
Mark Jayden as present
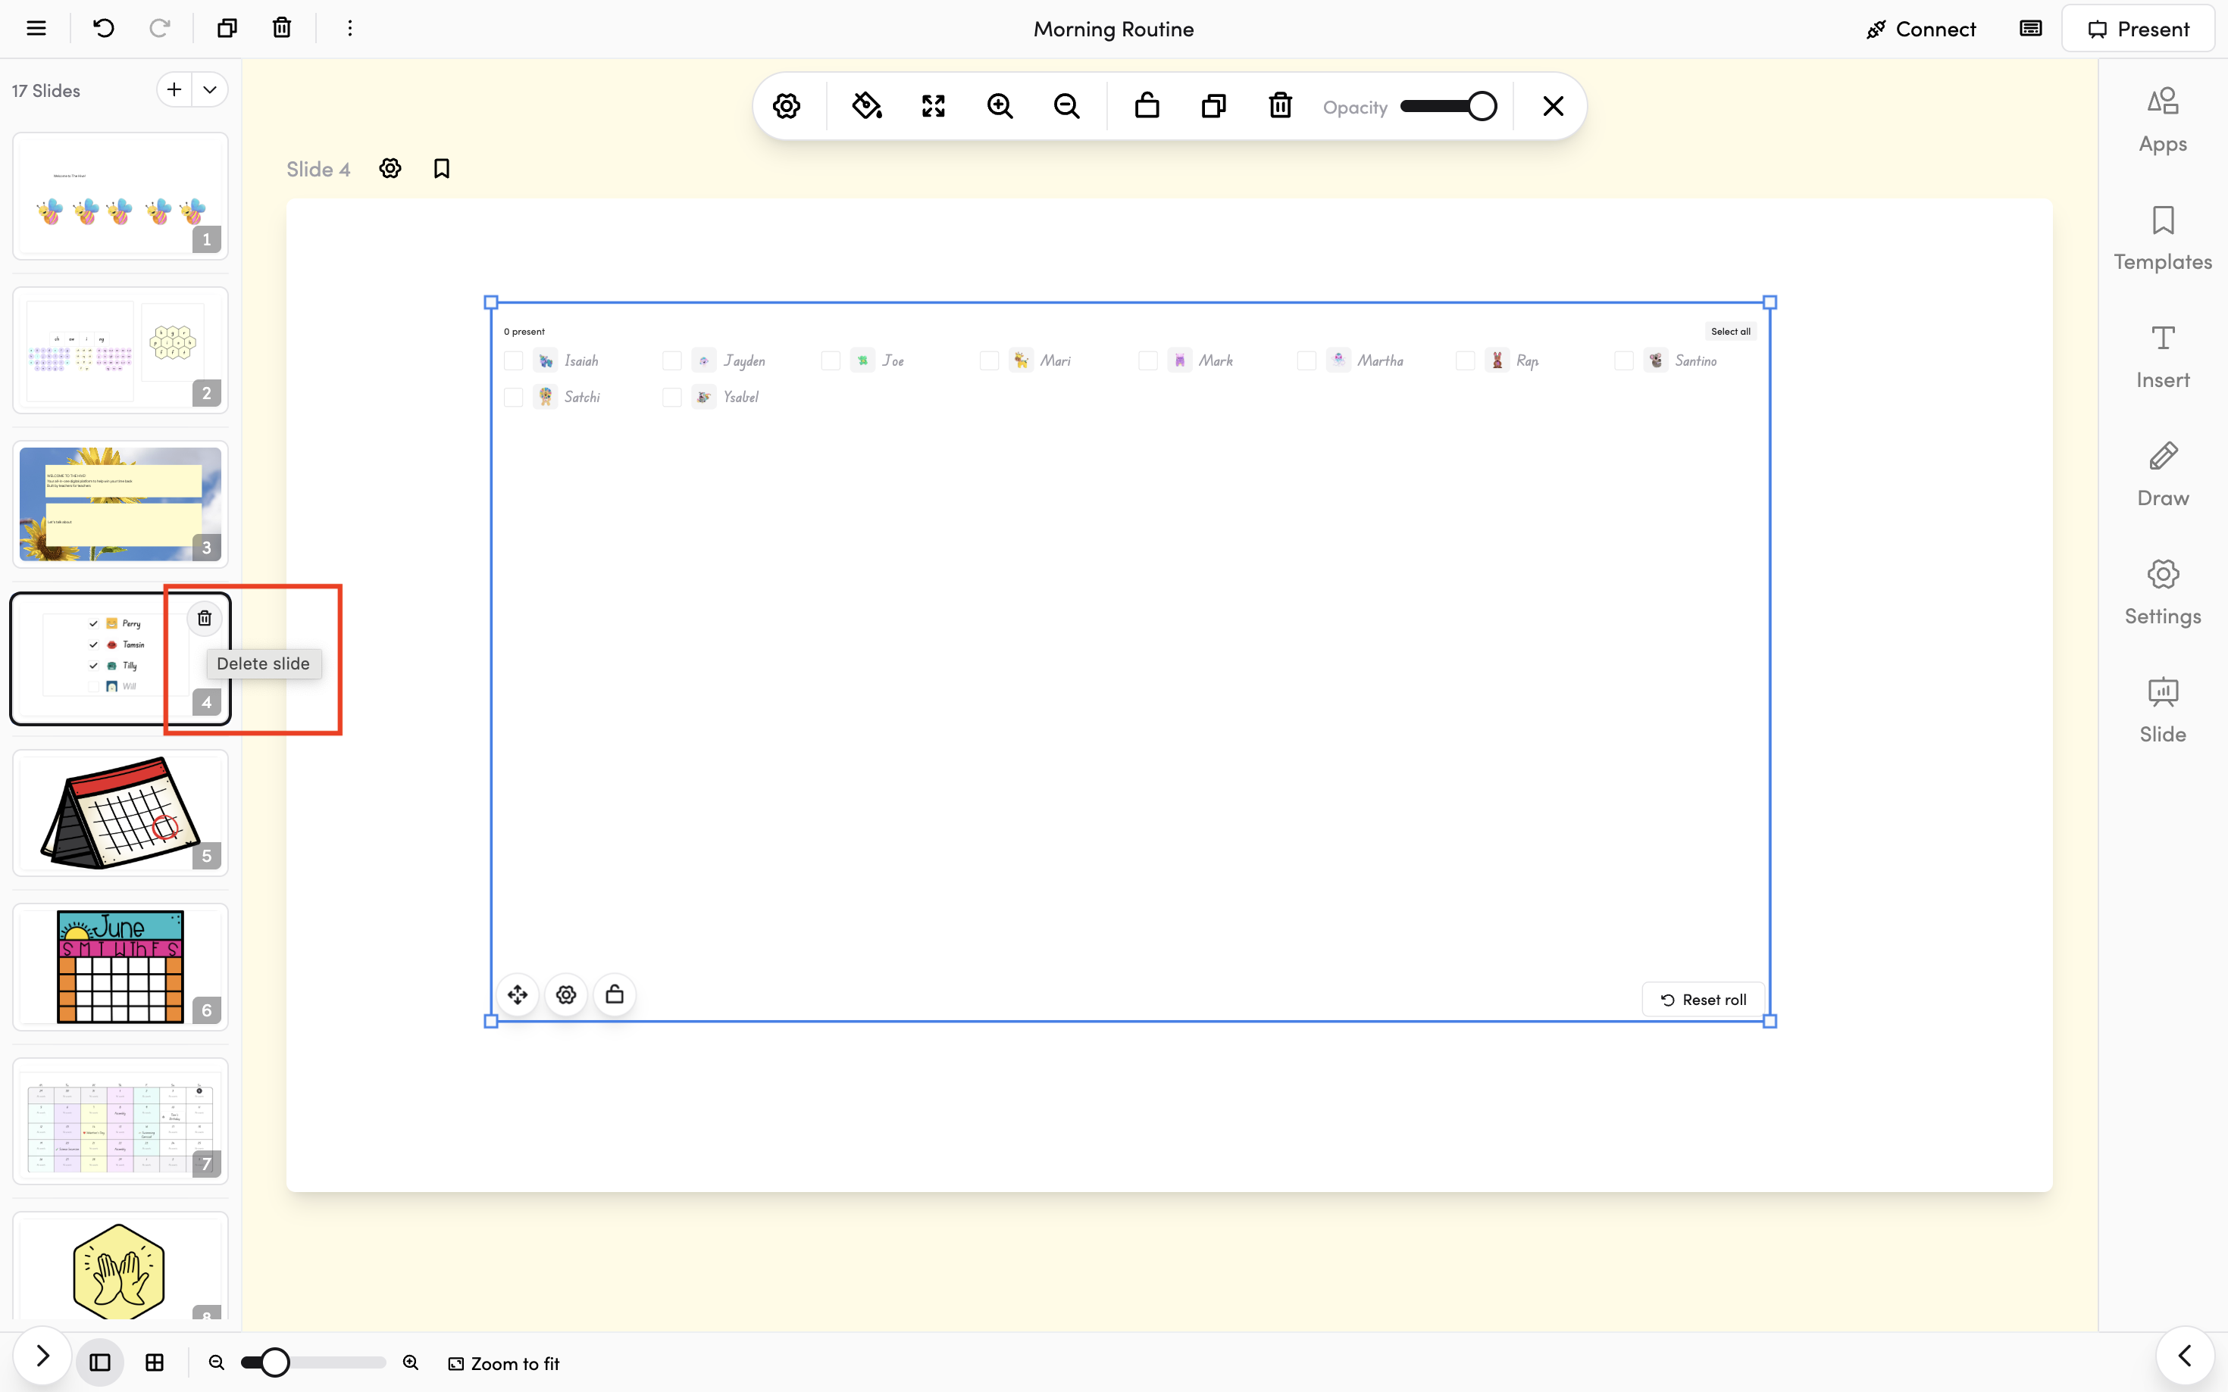click(671, 361)
